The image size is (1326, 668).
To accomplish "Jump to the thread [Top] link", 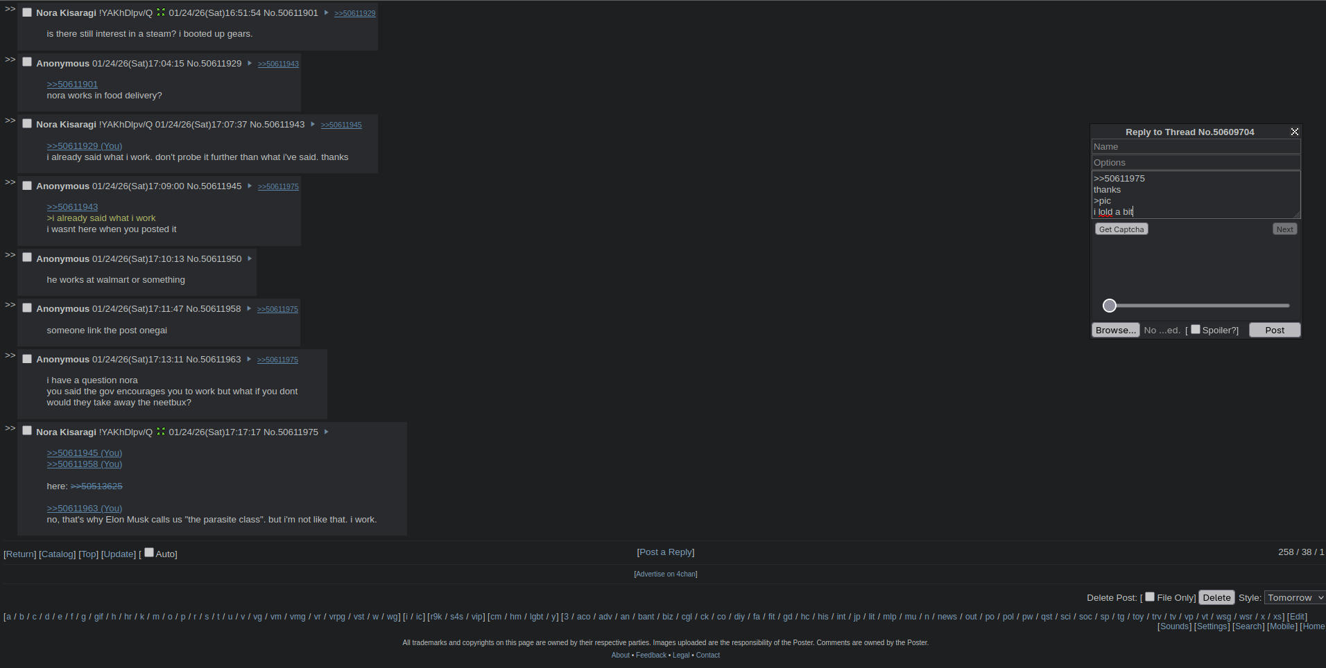I will click(89, 554).
